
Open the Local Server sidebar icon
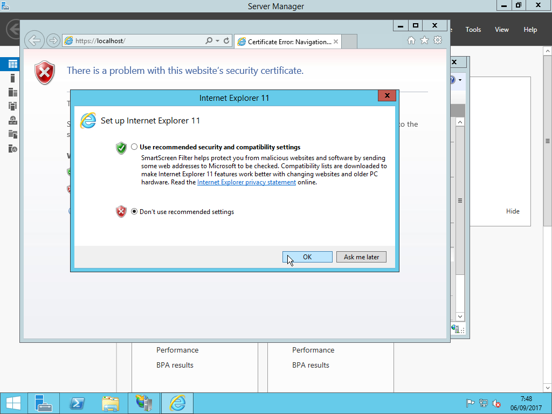coord(13,78)
